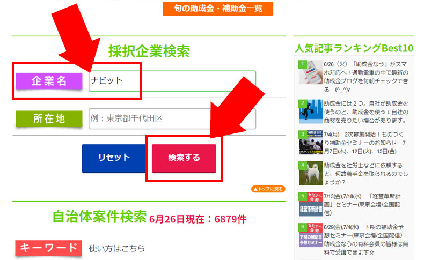
Task: Jump back via トップに戻る button
Action: [x=268, y=189]
